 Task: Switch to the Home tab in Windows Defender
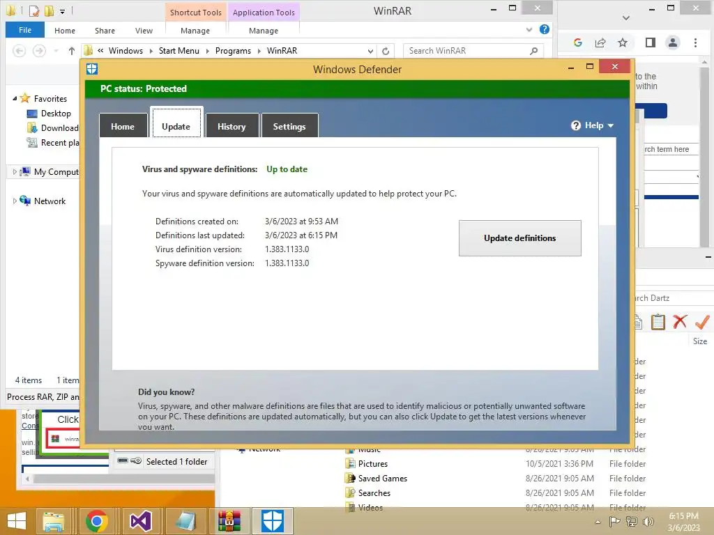[123, 125]
